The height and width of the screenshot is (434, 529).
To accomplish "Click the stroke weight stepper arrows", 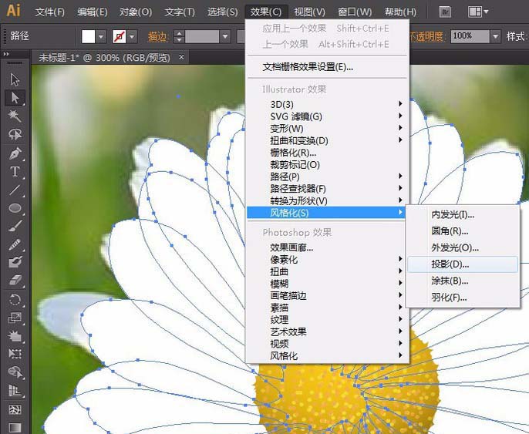I will click(179, 36).
